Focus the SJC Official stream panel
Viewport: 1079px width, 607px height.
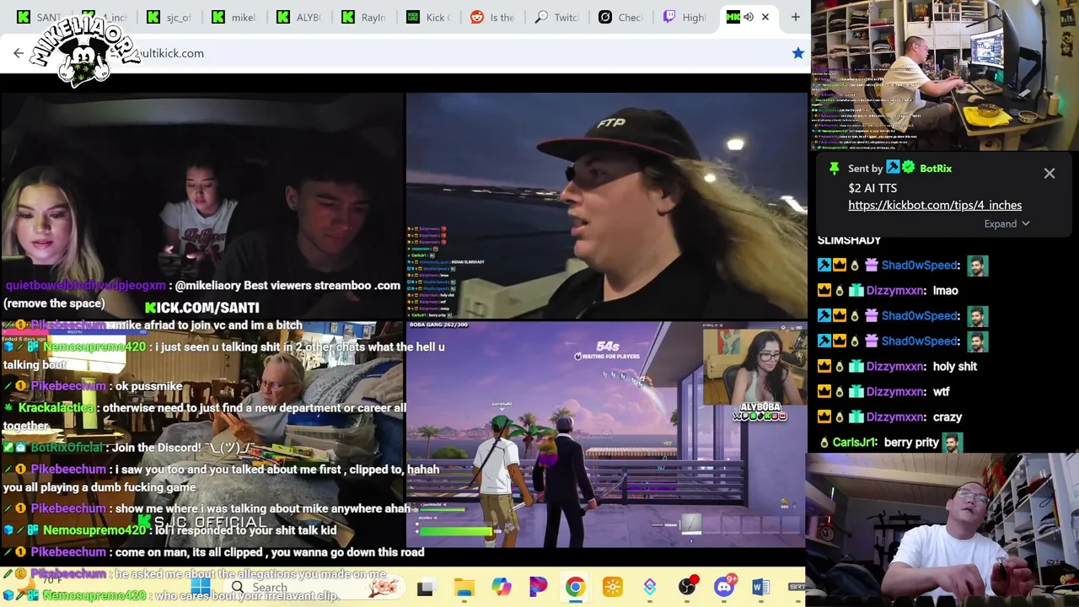coord(202,434)
